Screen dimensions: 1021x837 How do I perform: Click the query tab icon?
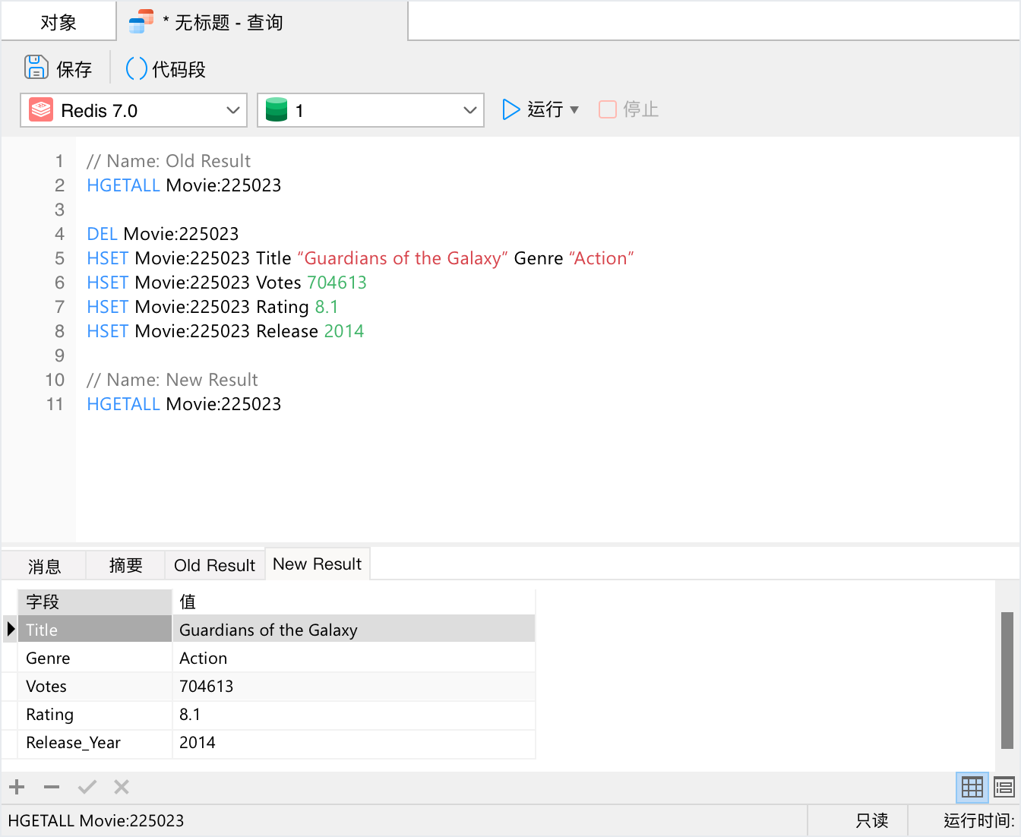tap(141, 21)
